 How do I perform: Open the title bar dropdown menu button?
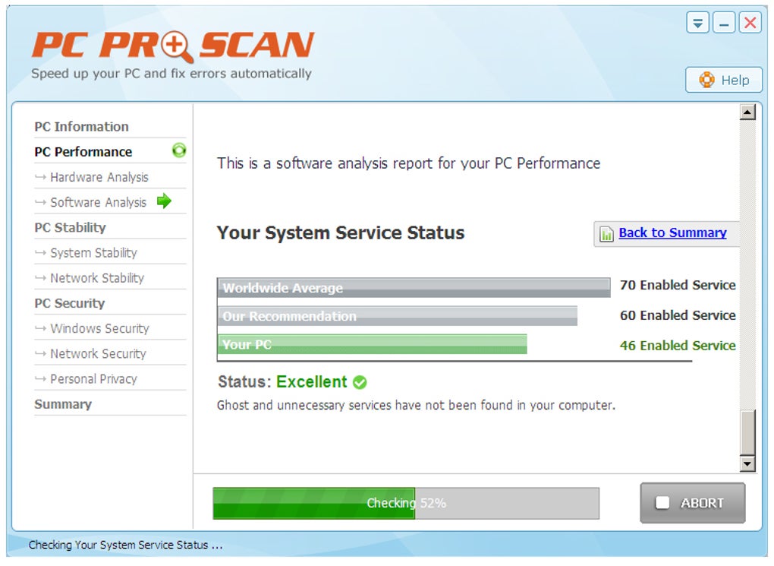click(697, 23)
